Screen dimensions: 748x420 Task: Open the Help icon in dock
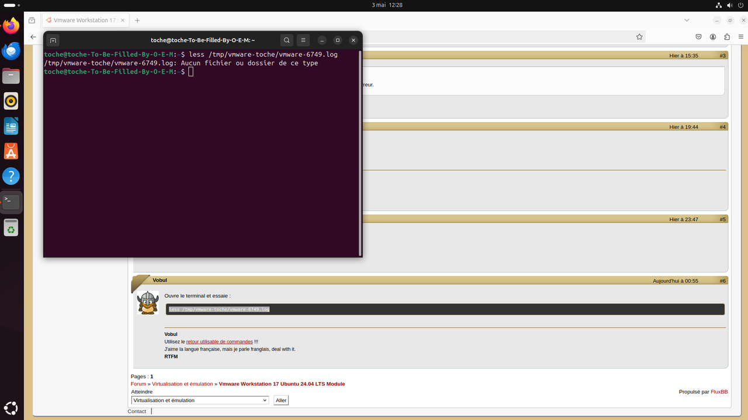click(x=11, y=176)
